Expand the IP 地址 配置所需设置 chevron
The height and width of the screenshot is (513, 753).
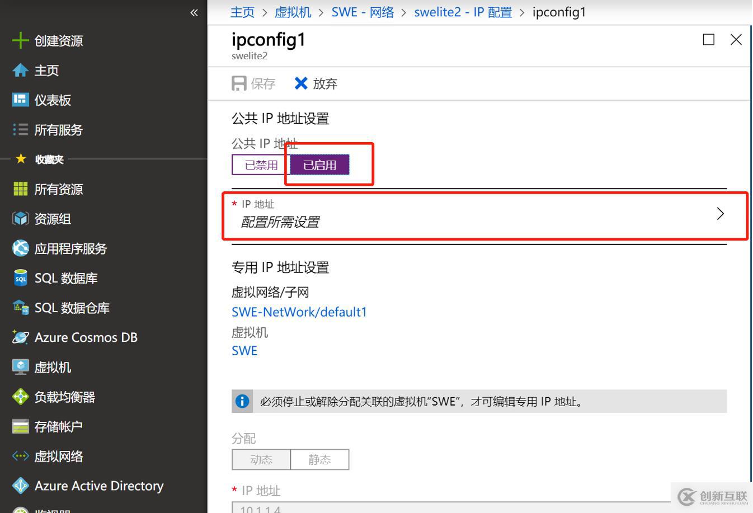(x=721, y=214)
